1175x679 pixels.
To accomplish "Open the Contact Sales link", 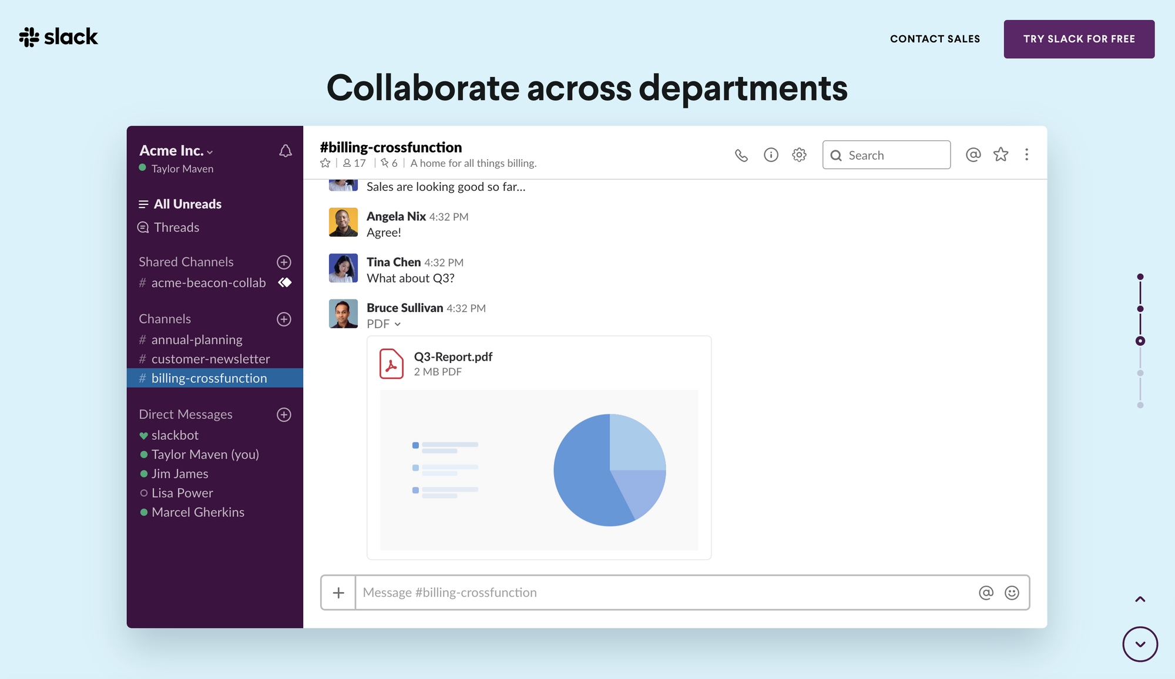I will click(935, 39).
